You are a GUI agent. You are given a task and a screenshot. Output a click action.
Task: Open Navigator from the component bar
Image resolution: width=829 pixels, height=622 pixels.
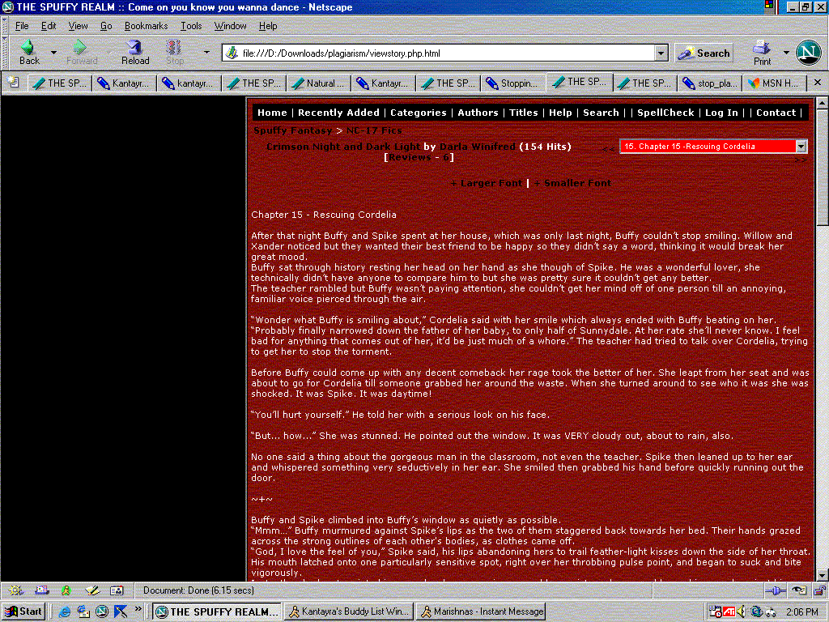pyautogui.click(x=16, y=590)
